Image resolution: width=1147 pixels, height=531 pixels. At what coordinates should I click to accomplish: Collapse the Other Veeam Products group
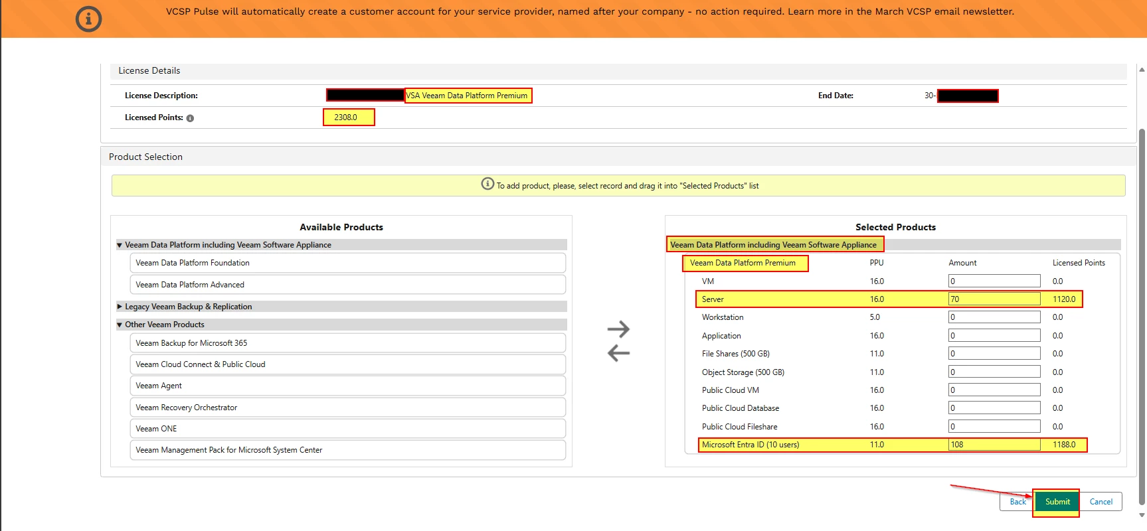[120, 325]
